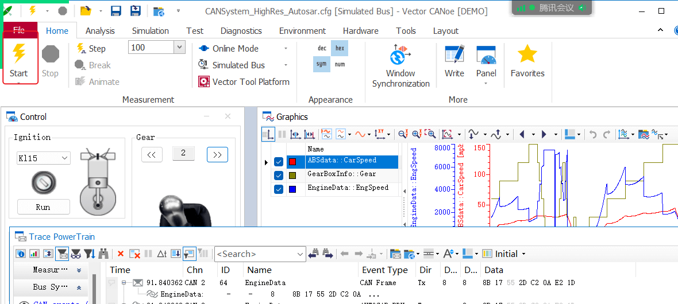The image size is (678, 304).
Task: Click the olive Gear color swatch
Action: coord(292,176)
